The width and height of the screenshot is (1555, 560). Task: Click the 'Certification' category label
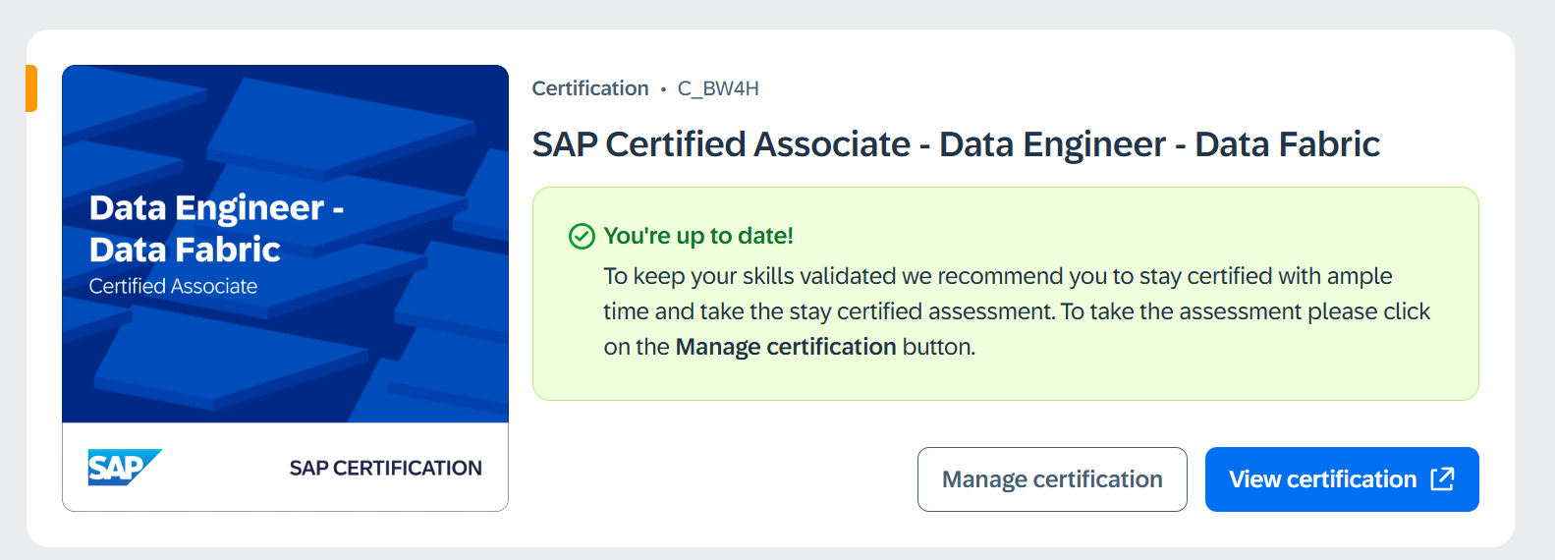[590, 88]
